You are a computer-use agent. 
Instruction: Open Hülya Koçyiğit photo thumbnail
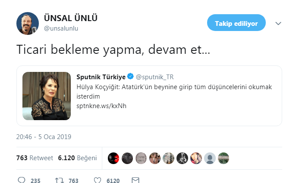pyautogui.click(x=47, y=96)
